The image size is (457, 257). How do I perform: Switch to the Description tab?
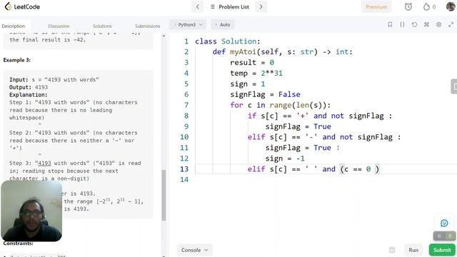point(14,26)
